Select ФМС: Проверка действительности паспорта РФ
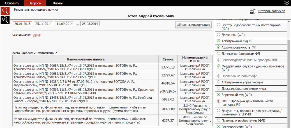Image resolution: width=291 pixels, height=128 pixels. pyautogui.click(x=251, y=103)
